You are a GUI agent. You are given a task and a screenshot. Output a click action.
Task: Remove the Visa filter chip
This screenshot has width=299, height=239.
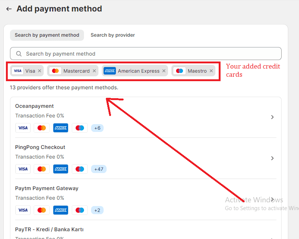coord(40,71)
